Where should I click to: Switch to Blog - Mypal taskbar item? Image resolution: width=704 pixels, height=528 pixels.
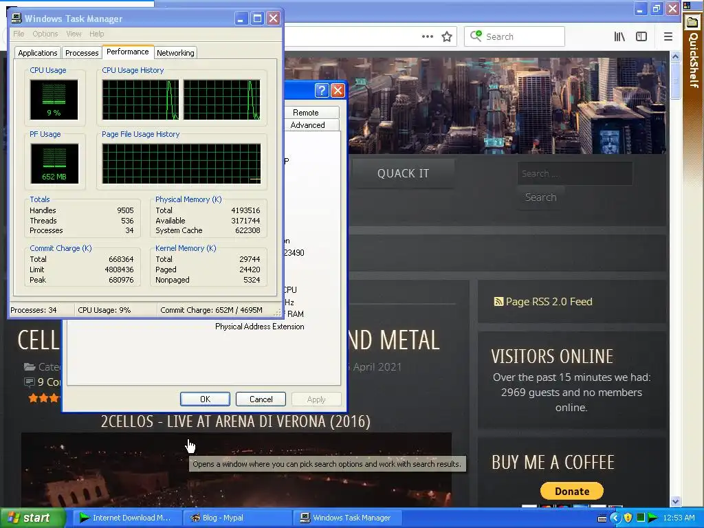click(x=238, y=518)
